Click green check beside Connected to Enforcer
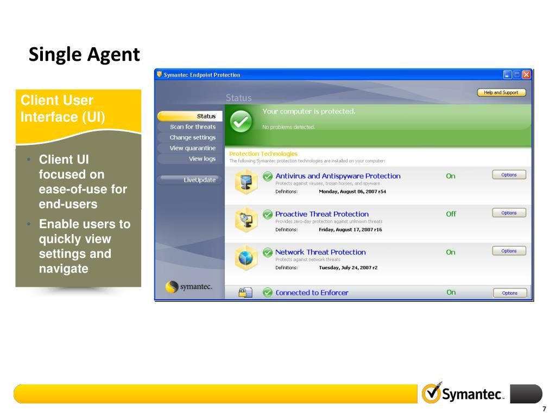This screenshot has height=417, width=556. pyautogui.click(x=268, y=293)
